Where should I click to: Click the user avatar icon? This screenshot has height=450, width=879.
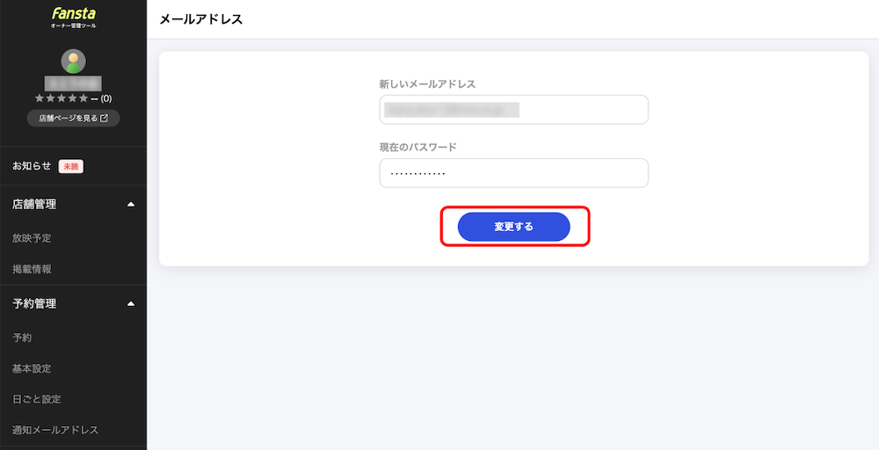pyautogui.click(x=74, y=61)
